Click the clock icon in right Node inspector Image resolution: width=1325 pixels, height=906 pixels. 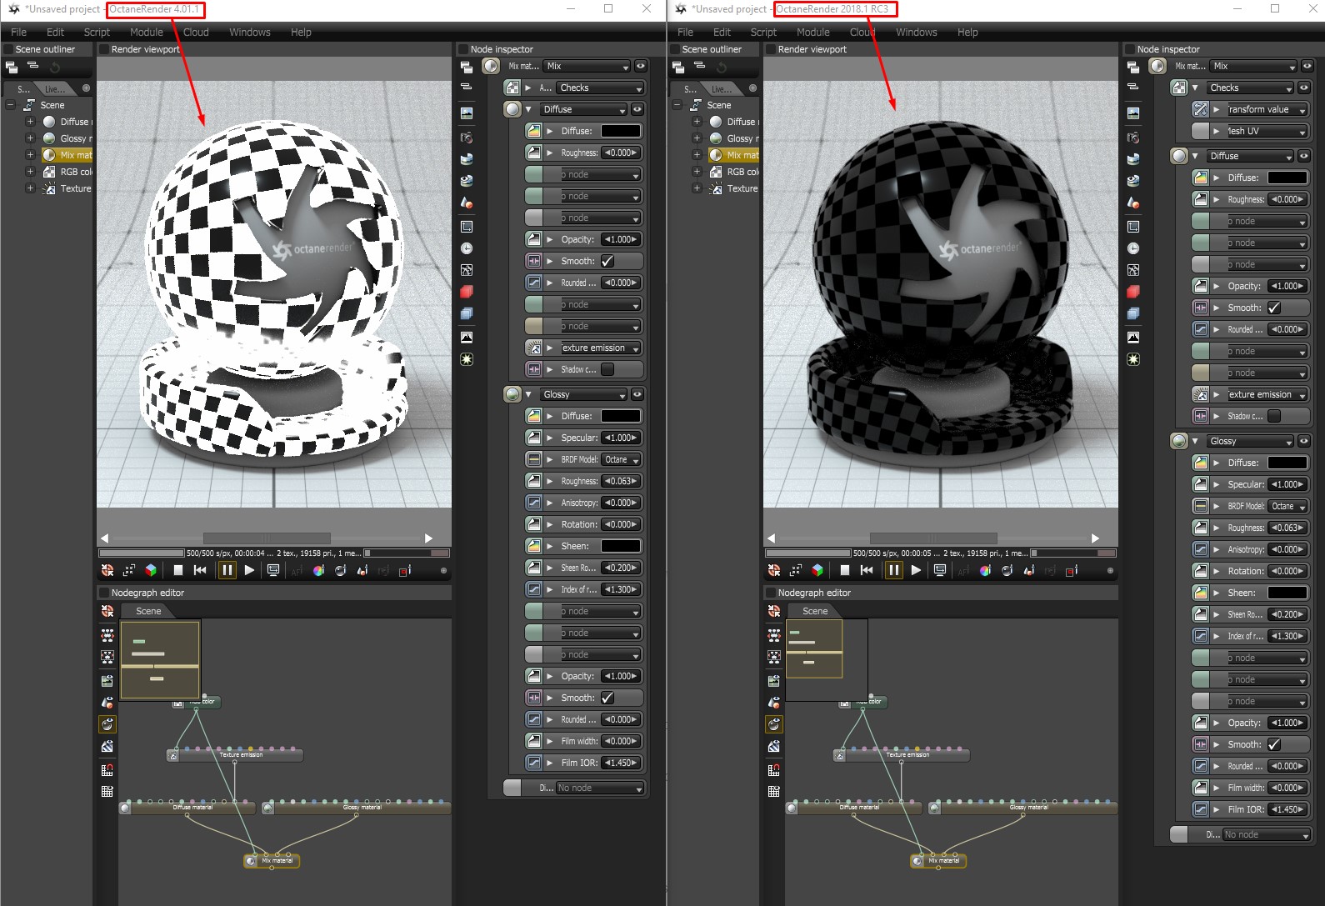(1133, 248)
